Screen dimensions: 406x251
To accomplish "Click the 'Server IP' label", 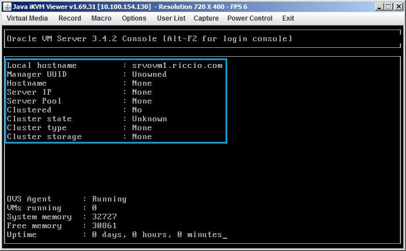I will tap(30, 92).
